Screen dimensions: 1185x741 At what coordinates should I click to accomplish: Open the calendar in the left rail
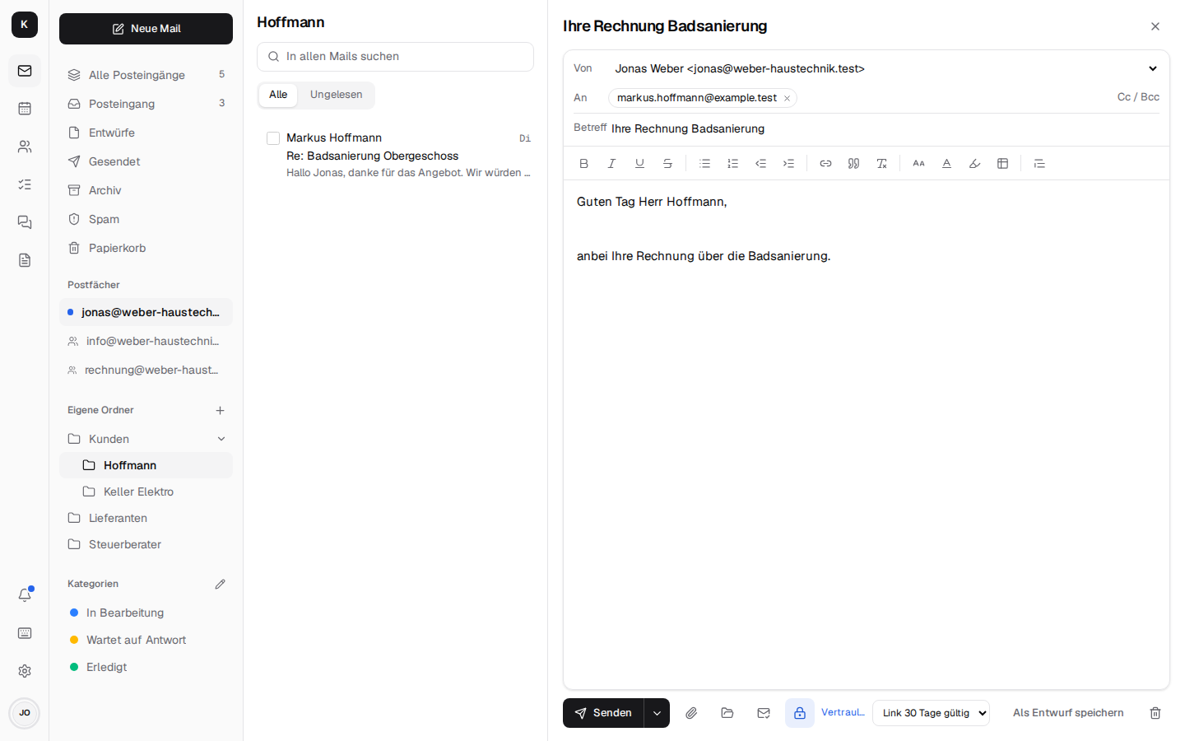coord(25,109)
